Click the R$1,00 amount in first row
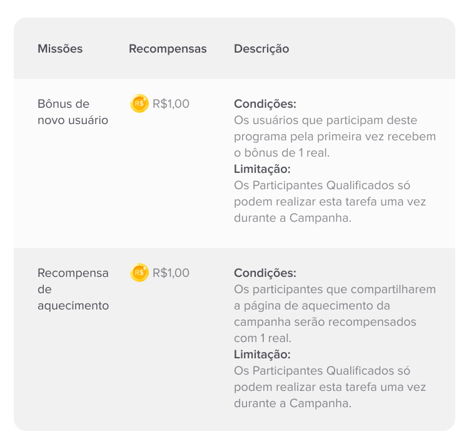This screenshot has height=446, width=469. pos(171,103)
